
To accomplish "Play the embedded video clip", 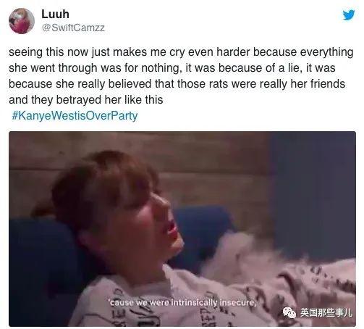I will pos(182,229).
